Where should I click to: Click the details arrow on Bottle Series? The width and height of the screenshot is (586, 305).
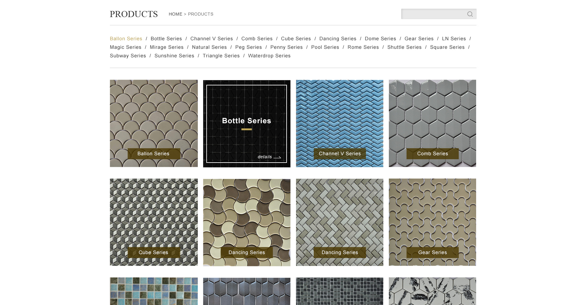coord(269,157)
